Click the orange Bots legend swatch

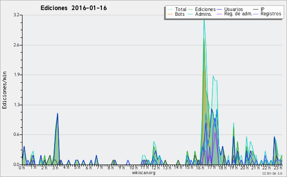[170, 14]
